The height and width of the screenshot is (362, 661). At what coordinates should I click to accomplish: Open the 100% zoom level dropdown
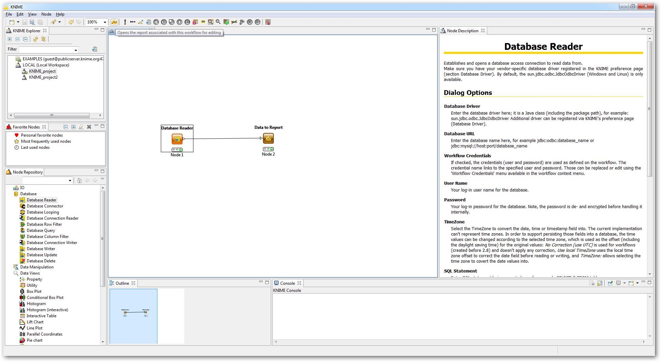tap(105, 22)
